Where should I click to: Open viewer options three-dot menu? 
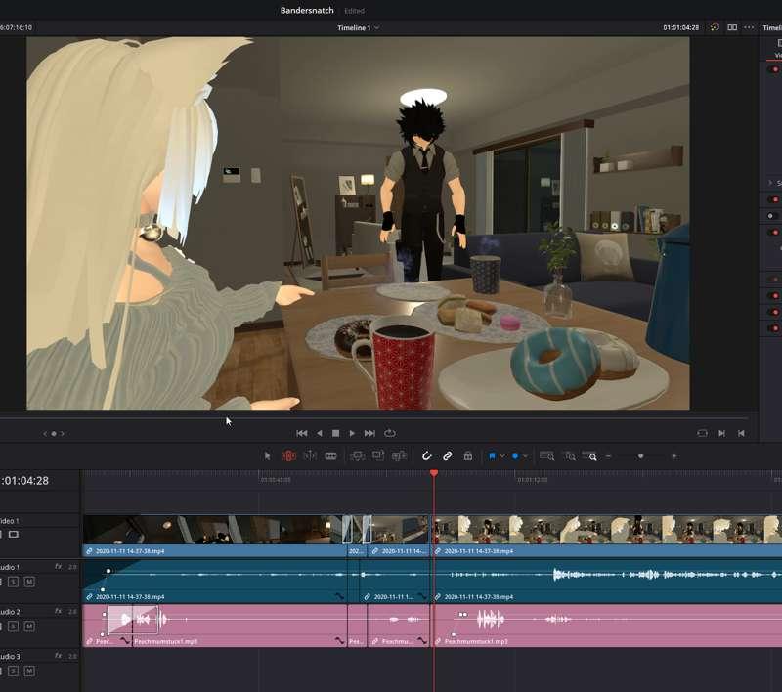[749, 27]
